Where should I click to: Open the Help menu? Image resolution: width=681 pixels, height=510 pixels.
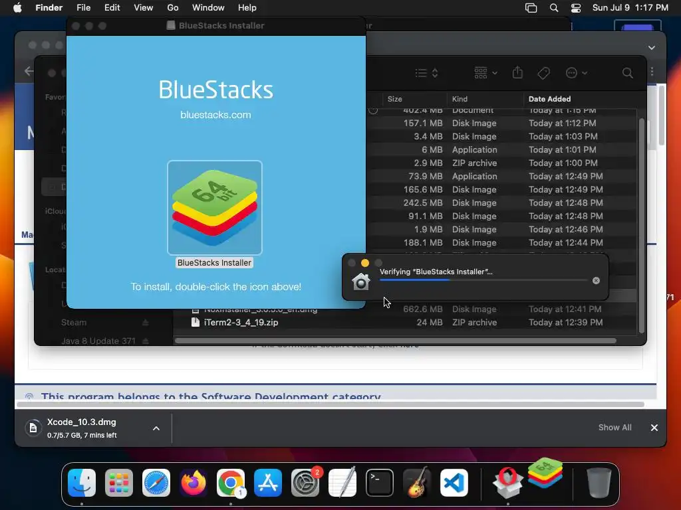(247, 8)
